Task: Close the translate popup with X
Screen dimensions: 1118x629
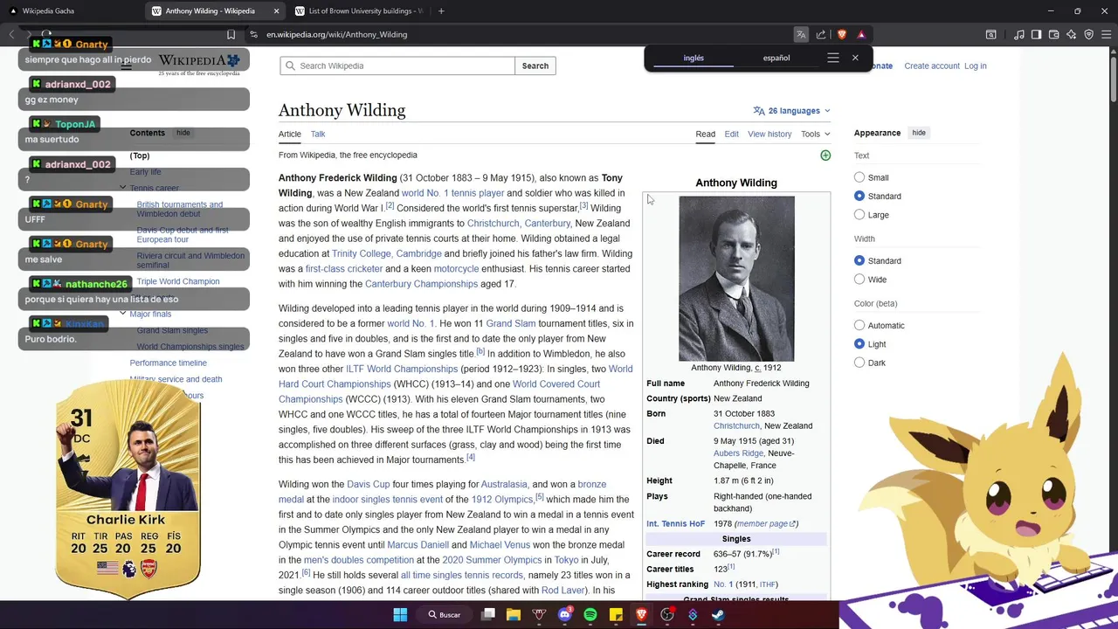Action: pyautogui.click(x=855, y=58)
